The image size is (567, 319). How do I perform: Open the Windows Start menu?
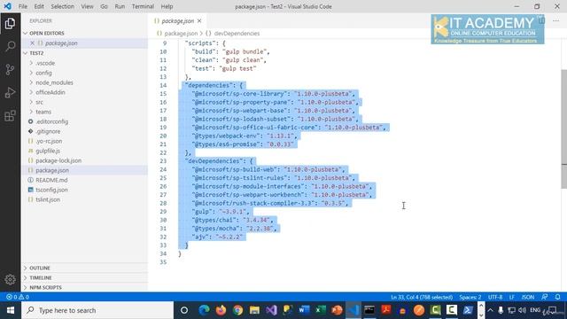coord(11,310)
